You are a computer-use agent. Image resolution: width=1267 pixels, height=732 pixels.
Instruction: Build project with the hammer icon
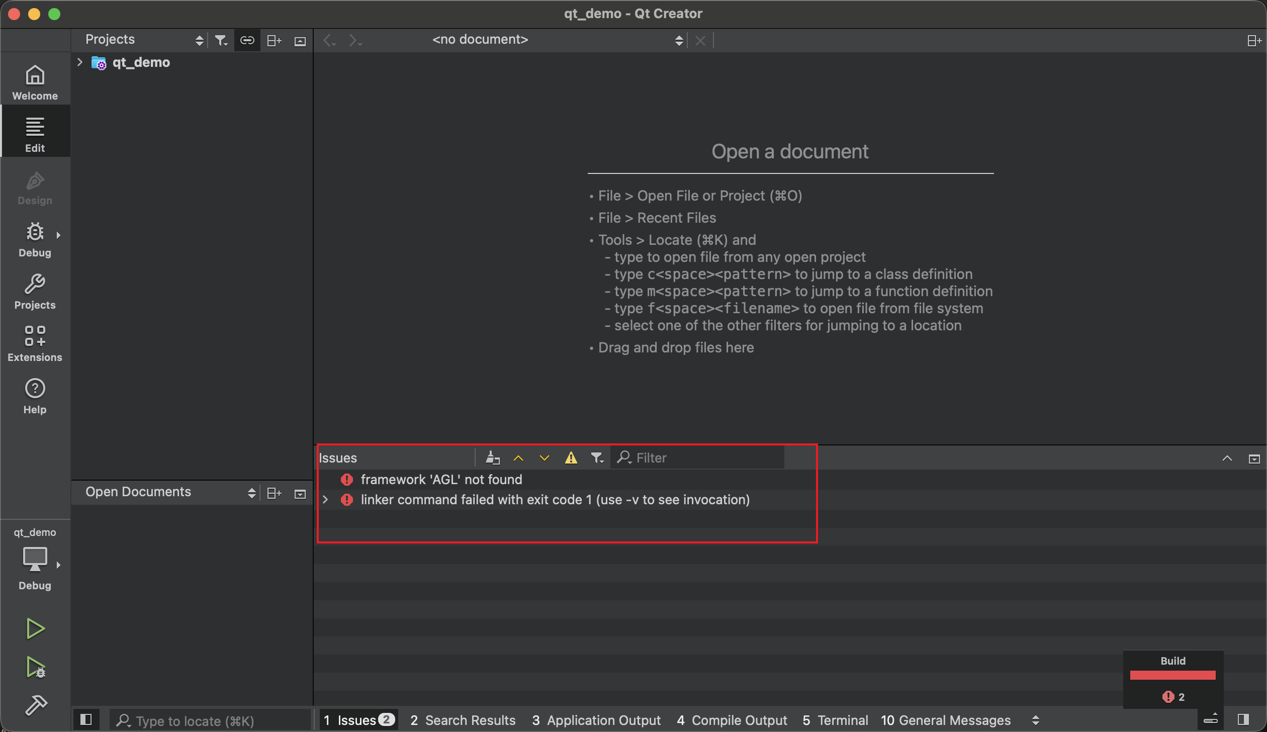click(35, 705)
